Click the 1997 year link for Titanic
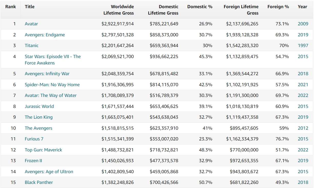 303,46
